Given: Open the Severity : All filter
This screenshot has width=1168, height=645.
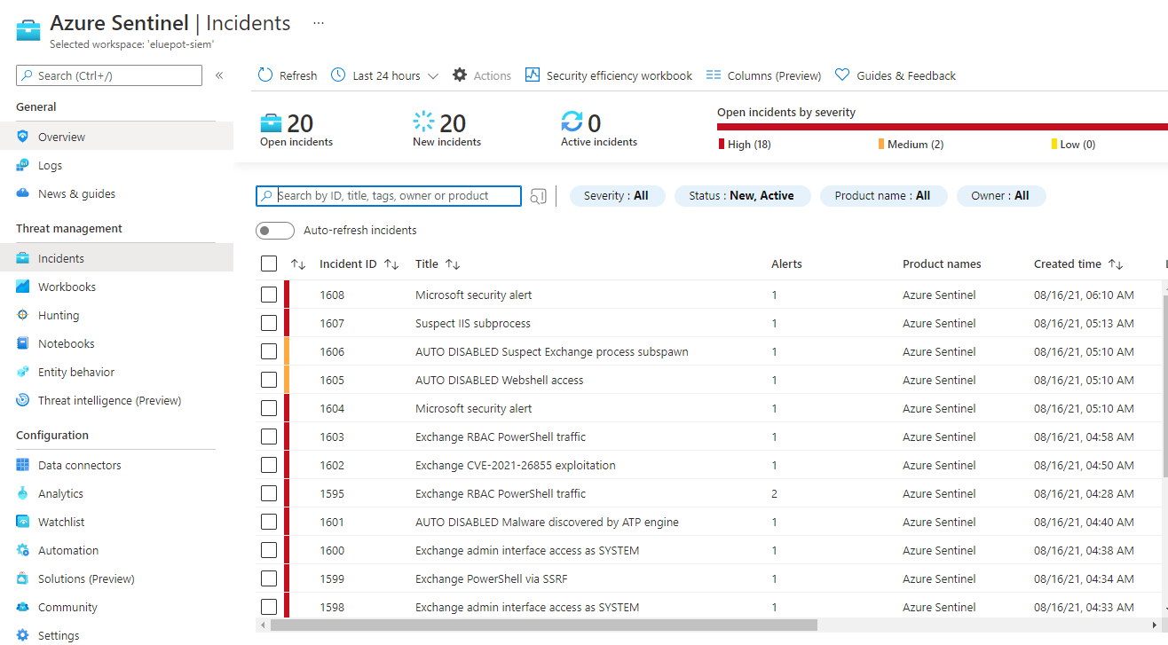Looking at the screenshot, I should click(617, 196).
